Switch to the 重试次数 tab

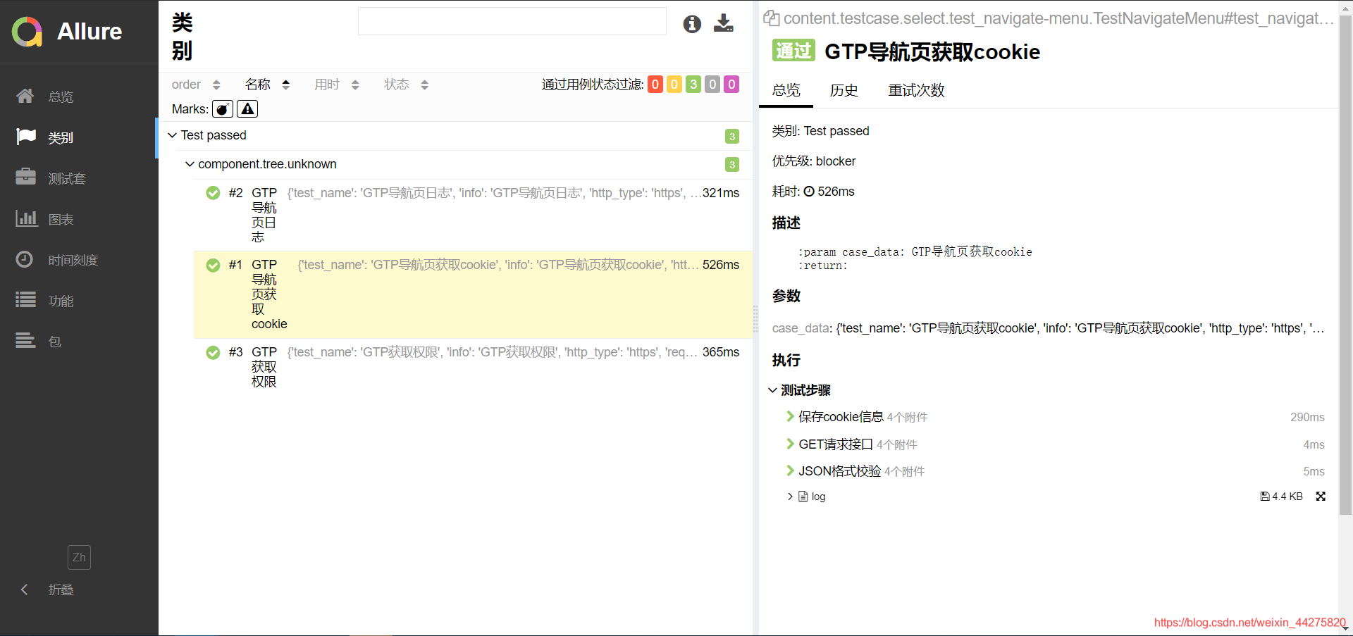click(916, 90)
